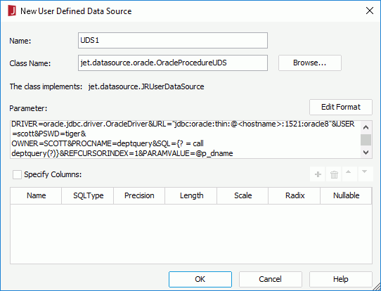Click the Parameter scrollbar down arrow

tap(366, 153)
